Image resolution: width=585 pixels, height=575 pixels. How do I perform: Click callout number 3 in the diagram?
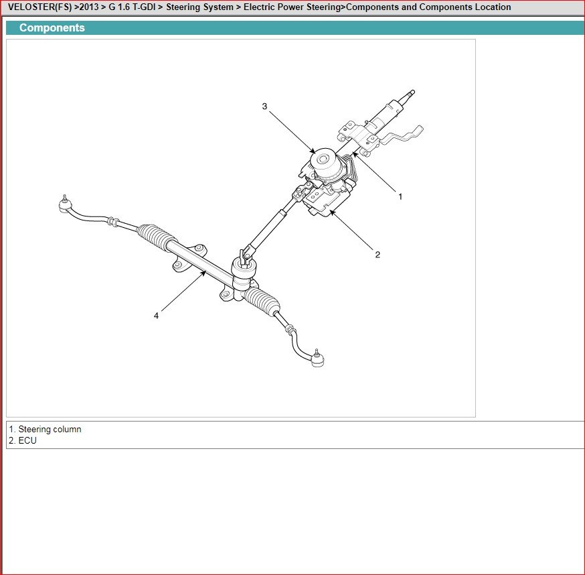click(264, 107)
